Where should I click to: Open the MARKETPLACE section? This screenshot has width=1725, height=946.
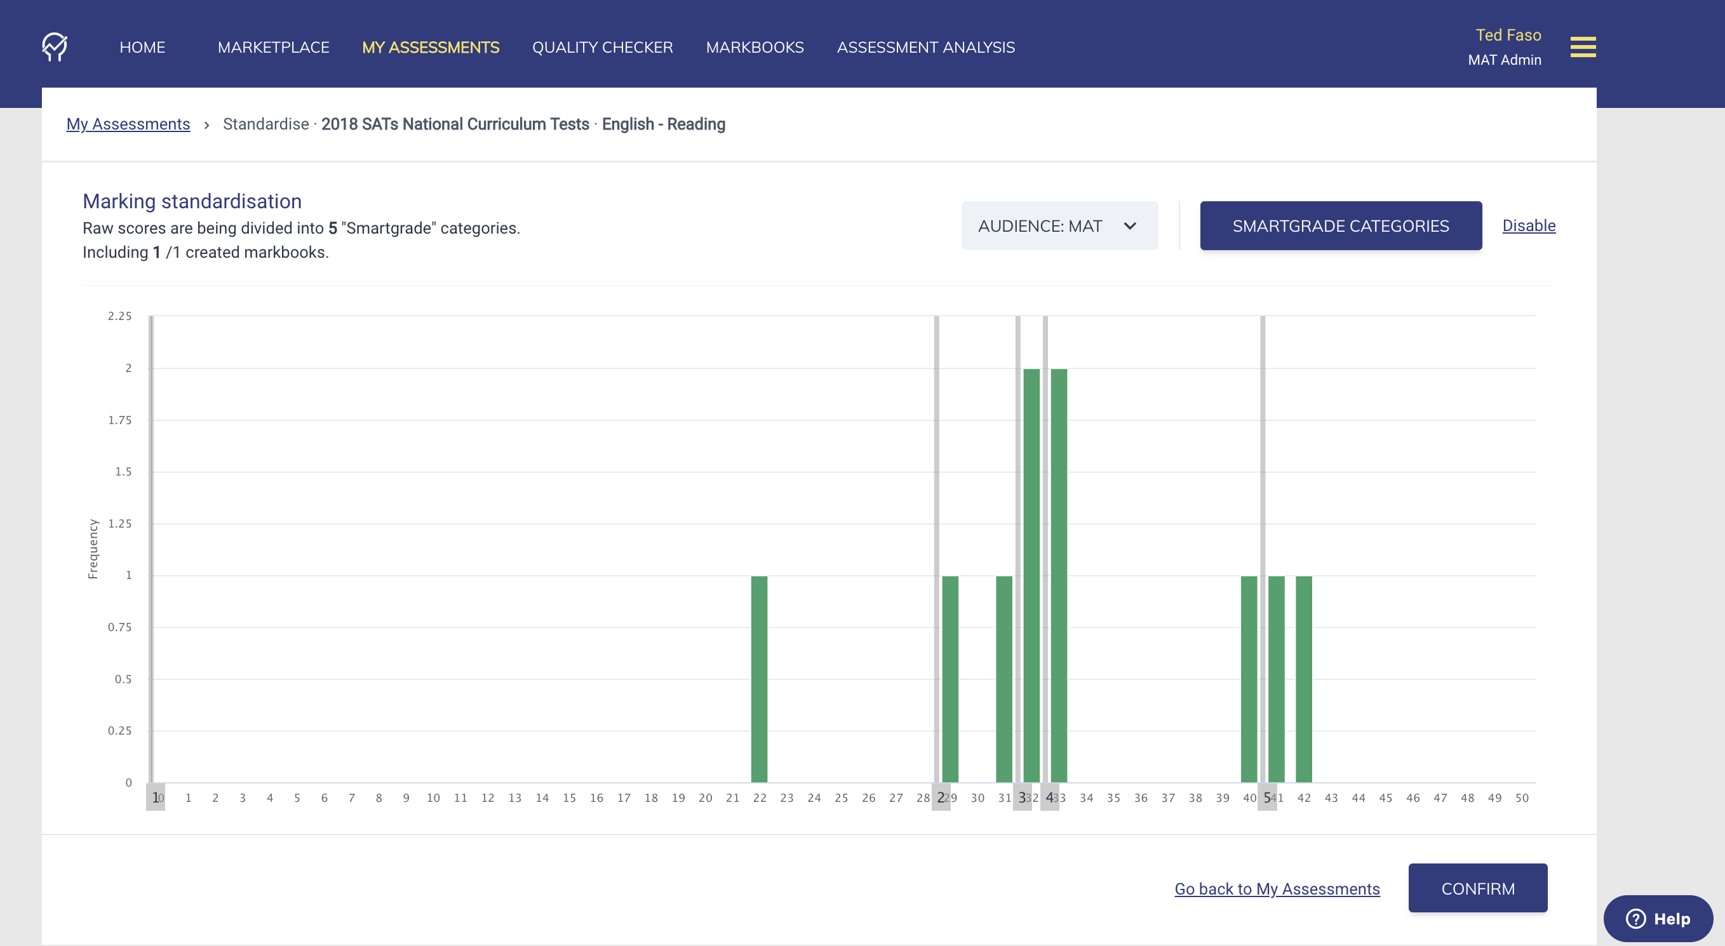pyautogui.click(x=272, y=47)
